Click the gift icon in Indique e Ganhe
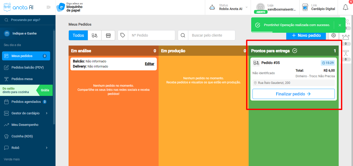This screenshot has width=353, height=166. tap(7, 33)
